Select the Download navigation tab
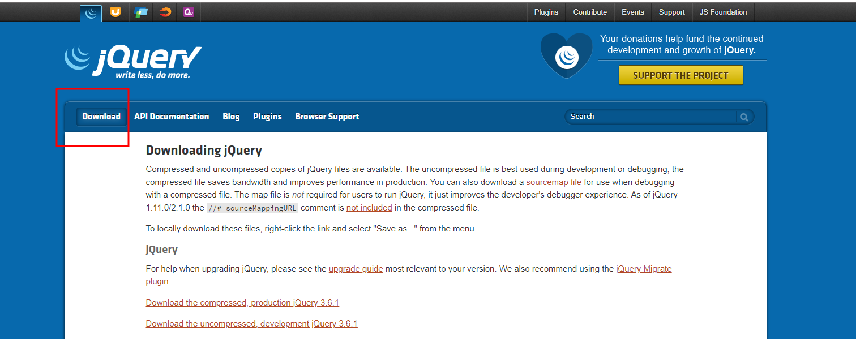Image resolution: width=856 pixels, height=339 pixels. pos(101,117)
